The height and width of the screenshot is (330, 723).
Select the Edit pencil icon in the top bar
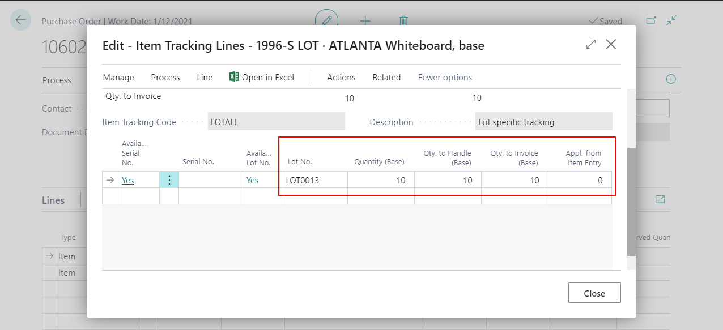pyautogui.click(x=325, y=20)
